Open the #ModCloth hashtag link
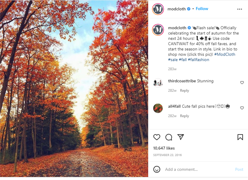This screenshot has height=180, width=248. tap(225, 54)
